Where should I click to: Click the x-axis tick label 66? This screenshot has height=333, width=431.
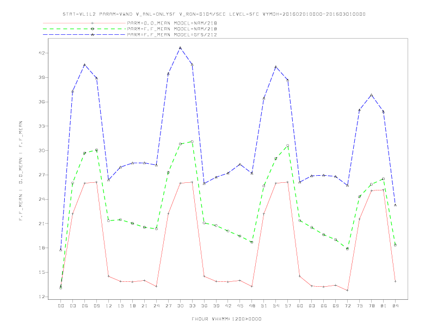pos(324,306)
